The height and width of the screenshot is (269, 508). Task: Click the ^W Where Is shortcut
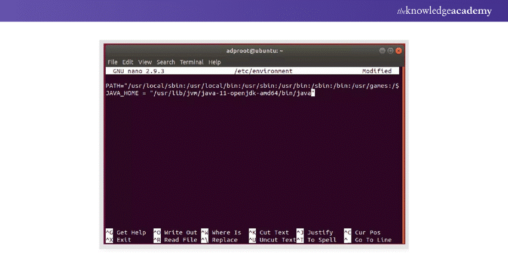tap(221, 233)
